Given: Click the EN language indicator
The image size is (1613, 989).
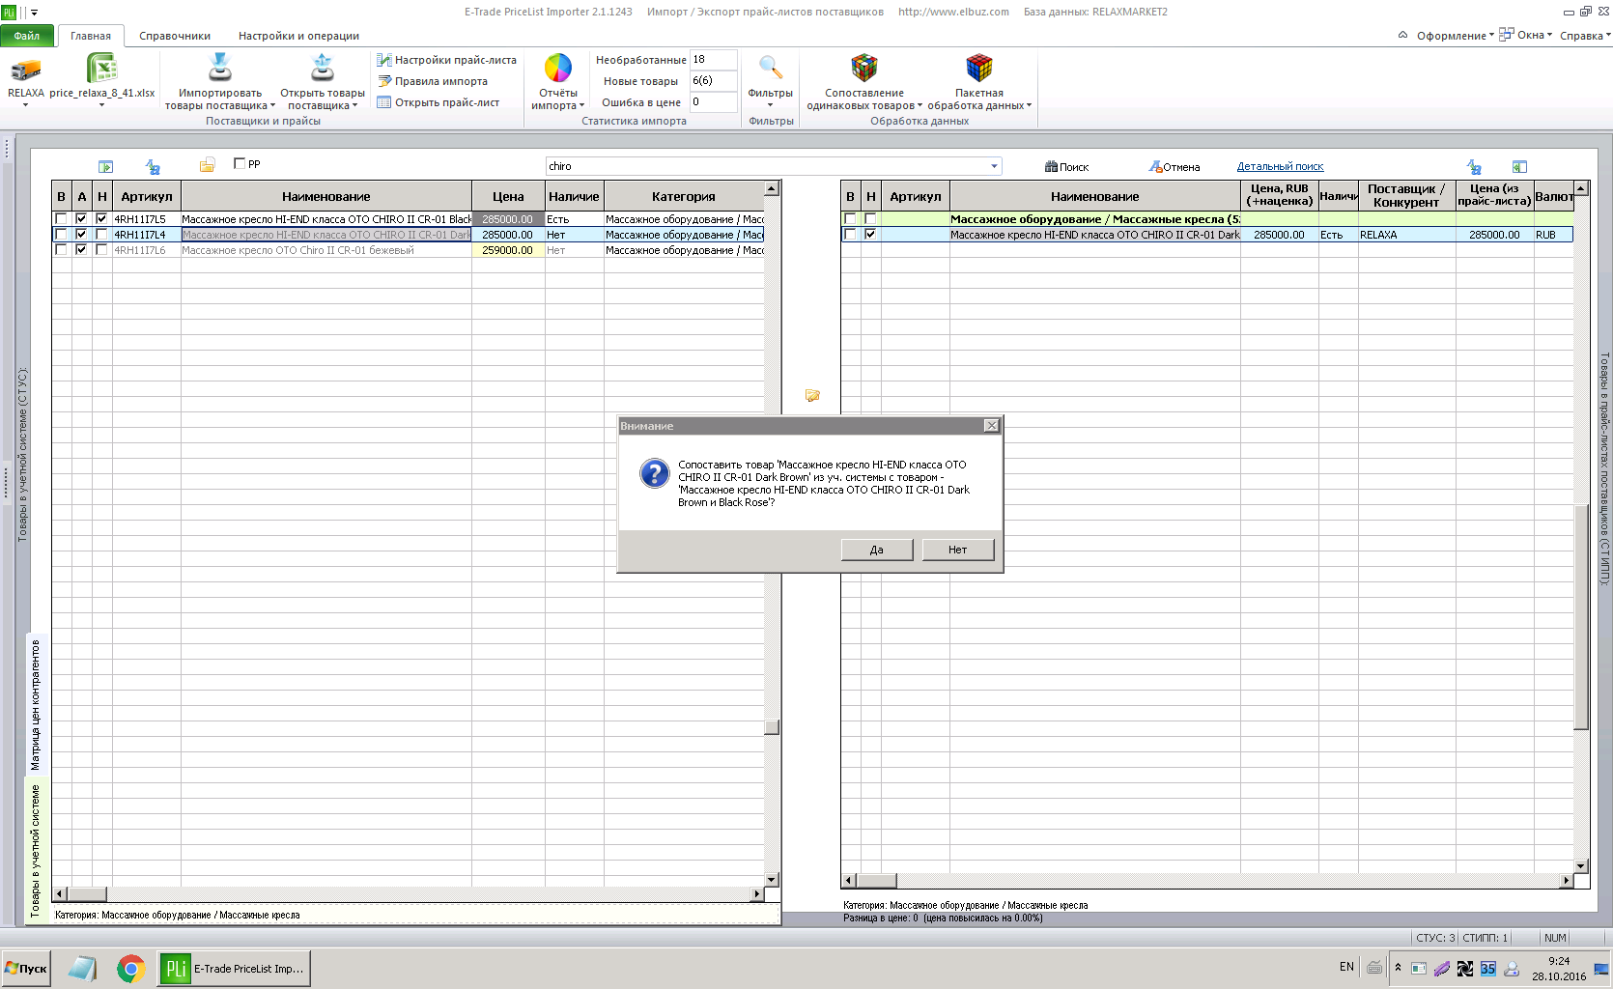Looking at the screenshot, I should click(1346, 967).
